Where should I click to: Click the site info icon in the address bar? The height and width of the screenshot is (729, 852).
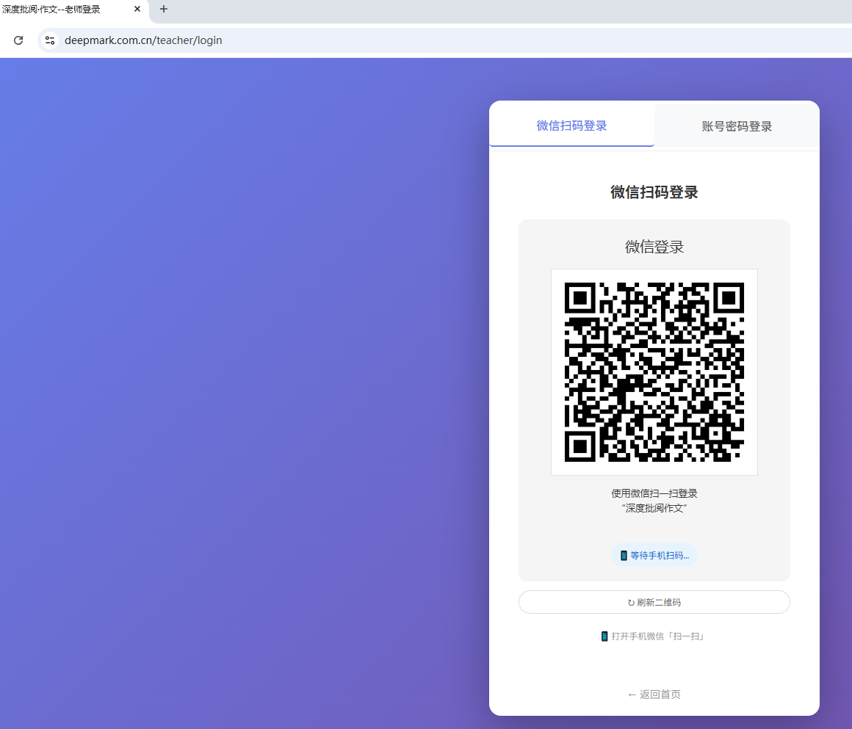49,40
